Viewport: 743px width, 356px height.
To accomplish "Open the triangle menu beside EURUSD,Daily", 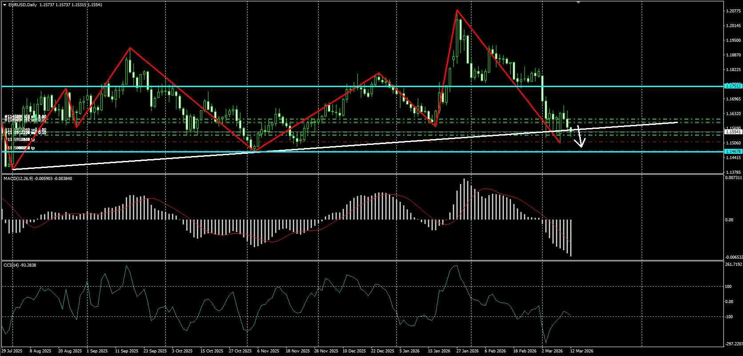I will [4, 5].
